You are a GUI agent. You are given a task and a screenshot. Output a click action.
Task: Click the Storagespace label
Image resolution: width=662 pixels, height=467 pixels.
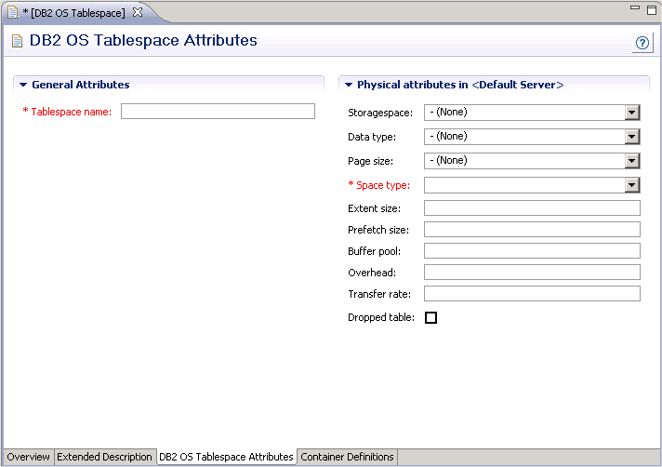pyautogui.click(x=380, y=113)
